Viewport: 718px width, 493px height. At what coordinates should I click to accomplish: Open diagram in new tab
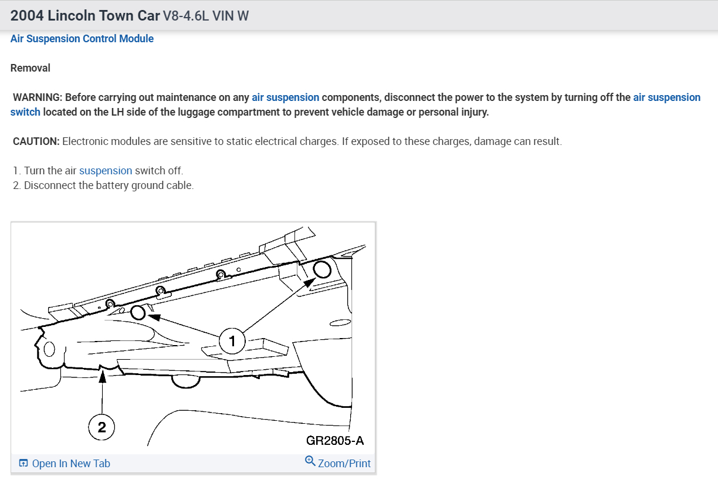(x=71, y=464)
